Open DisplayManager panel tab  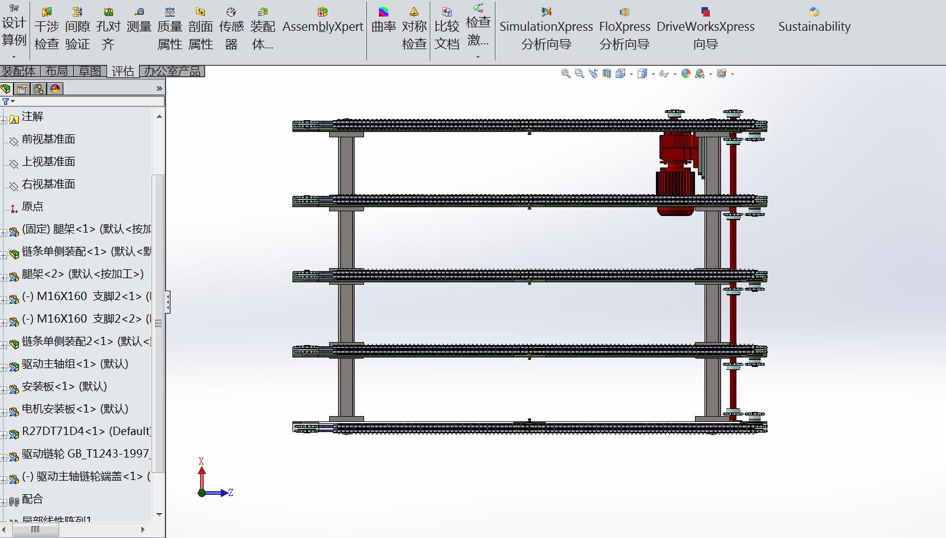pyautogui.click(x=56, y=89)
